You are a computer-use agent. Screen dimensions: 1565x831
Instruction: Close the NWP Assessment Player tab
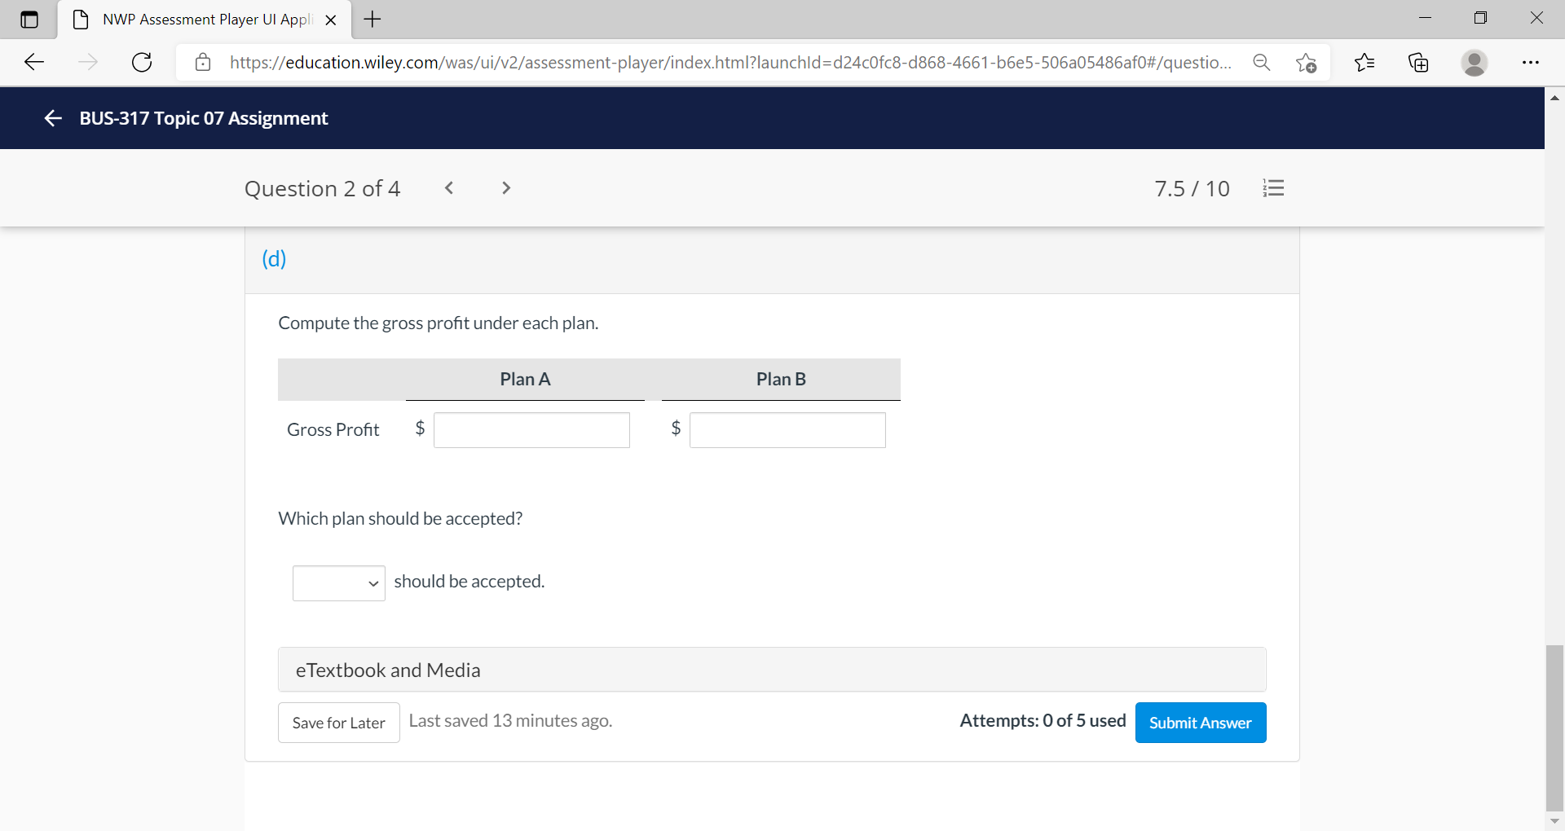click(331, 20)
